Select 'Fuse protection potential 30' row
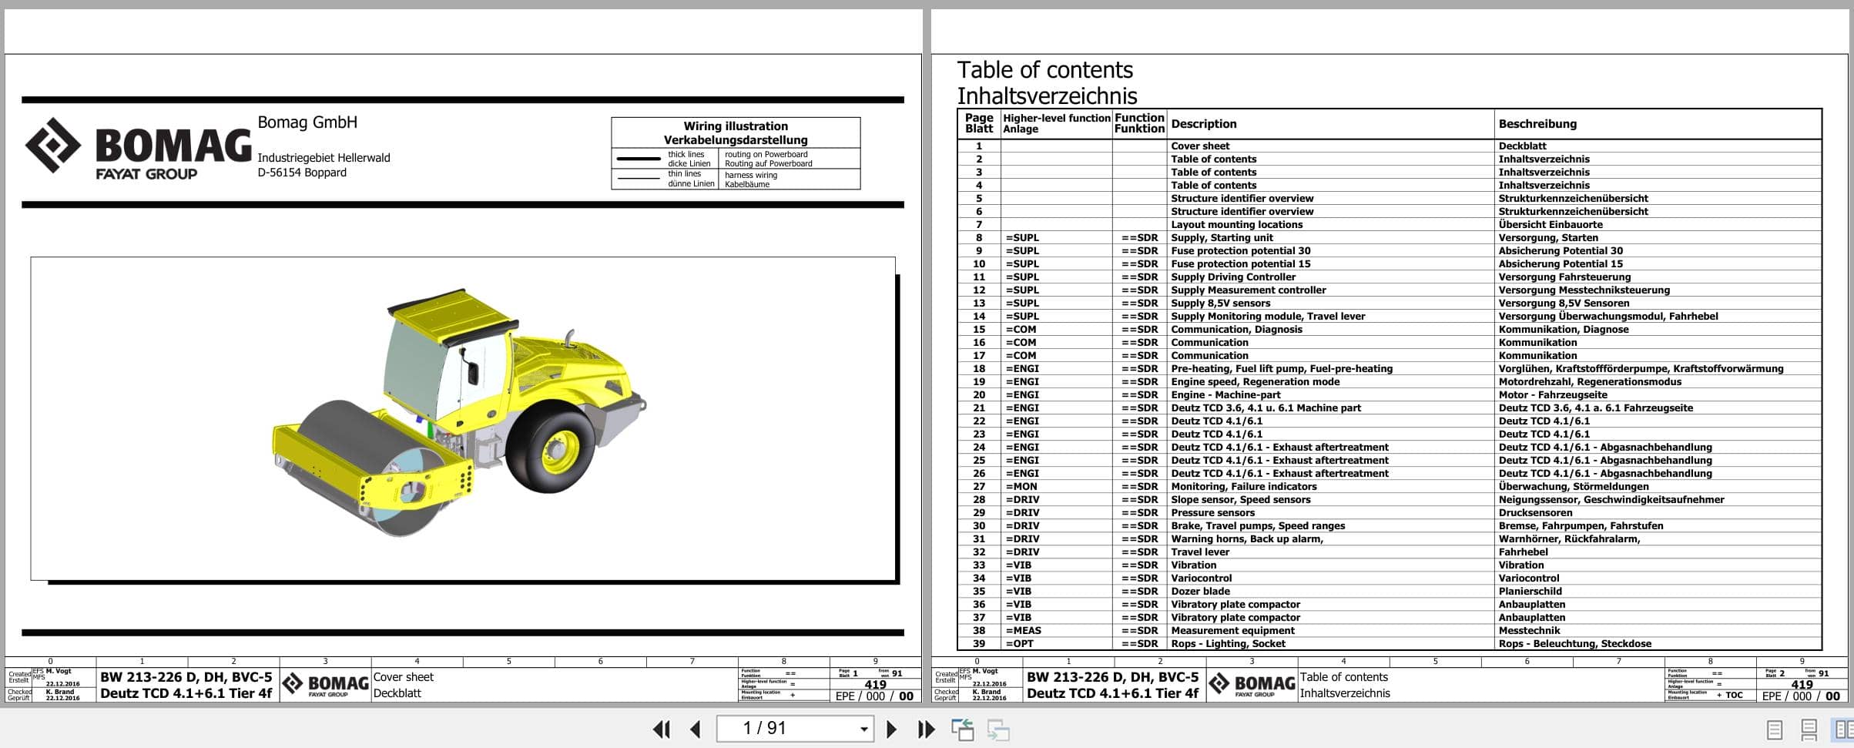1854x748 pixels. pyautogui.click(x=1389, y=250)
